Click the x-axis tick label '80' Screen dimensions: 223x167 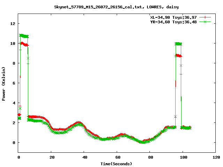151,157
